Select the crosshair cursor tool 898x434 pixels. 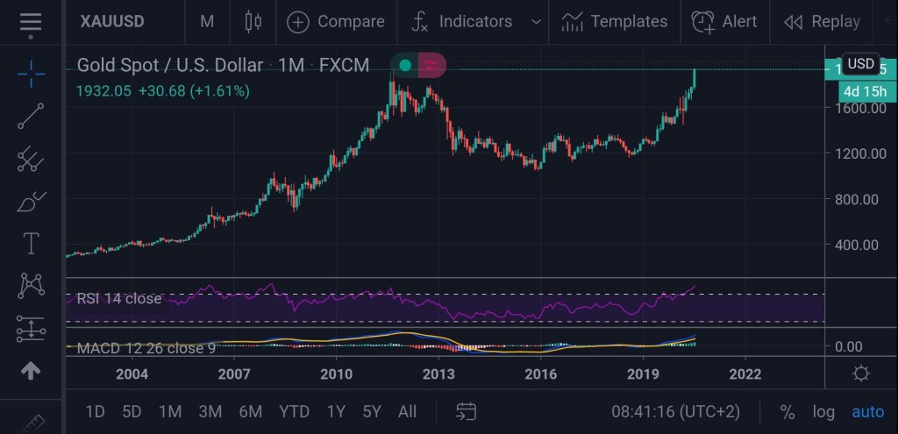pyautogui.click(x=31, y=74)
